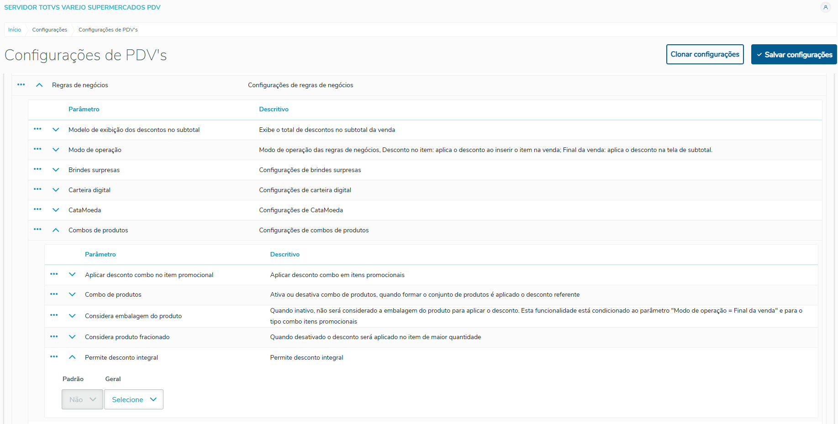838x424 pixels.
Task: Open options menu for Modelo de exibição row
Action: coord(37,129)
